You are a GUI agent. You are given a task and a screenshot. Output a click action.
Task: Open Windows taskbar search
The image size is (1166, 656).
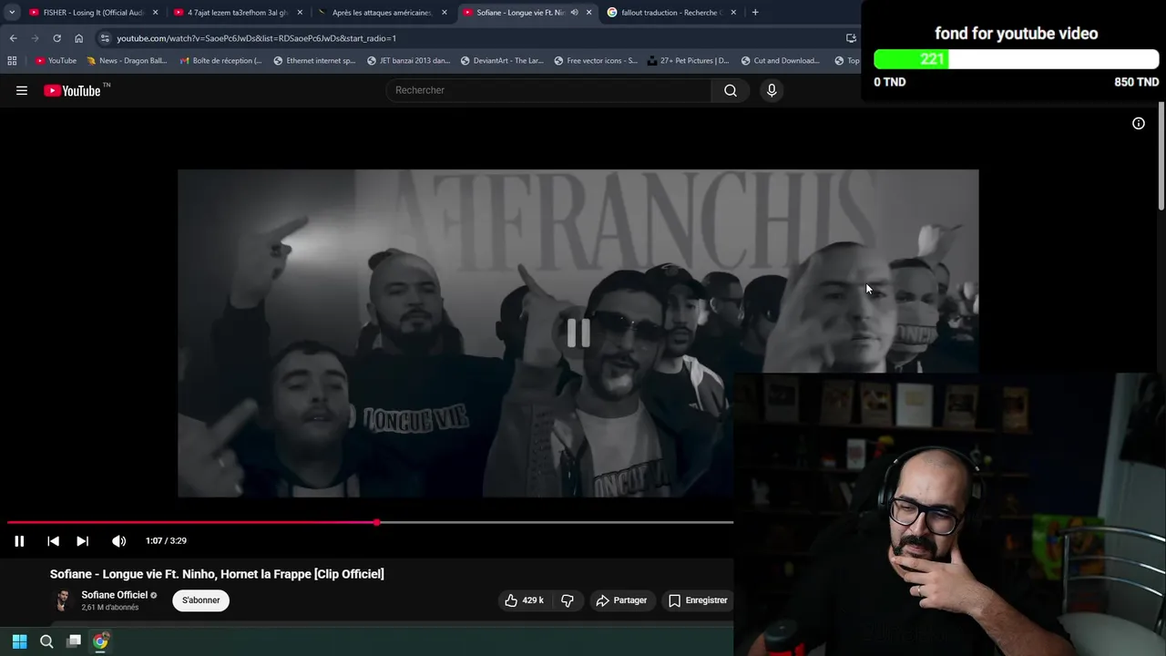46,641
